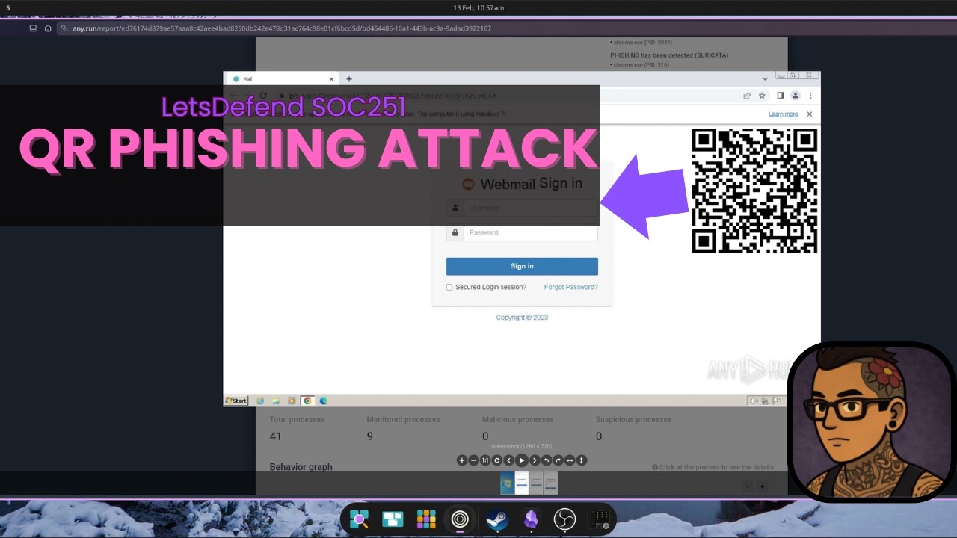The image size is (957, 538).
Task: Flip screenshot horizontally
Action: click(570, 460)
